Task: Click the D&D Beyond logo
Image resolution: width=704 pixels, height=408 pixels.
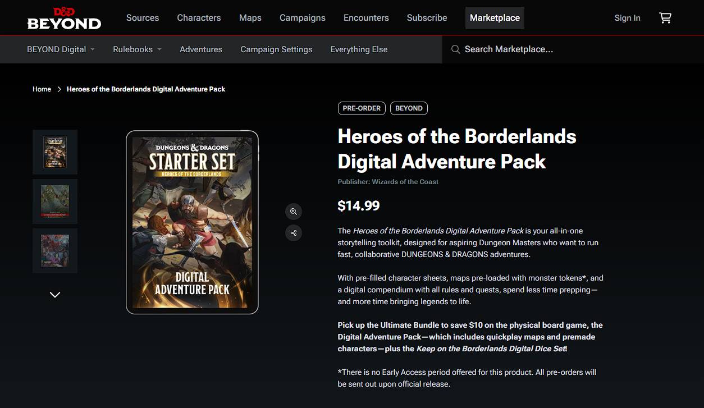Action: (64, 18)
